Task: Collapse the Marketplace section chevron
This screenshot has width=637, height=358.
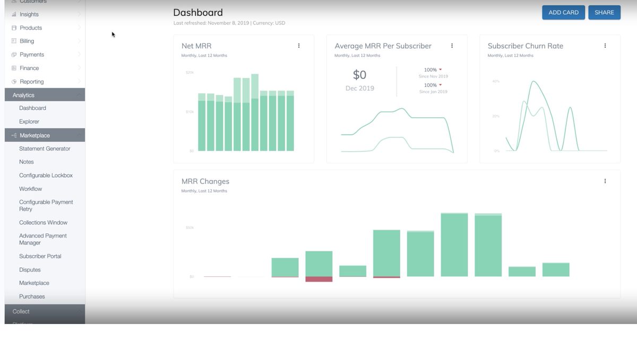Action: click(x=79, y=135)
